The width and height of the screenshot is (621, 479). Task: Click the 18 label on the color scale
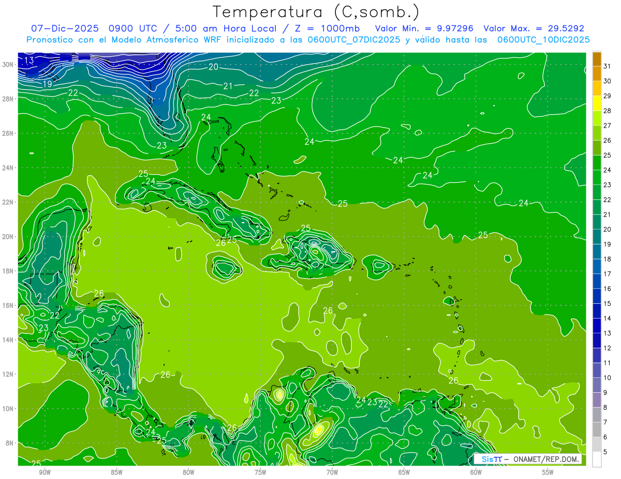[608, 259]
